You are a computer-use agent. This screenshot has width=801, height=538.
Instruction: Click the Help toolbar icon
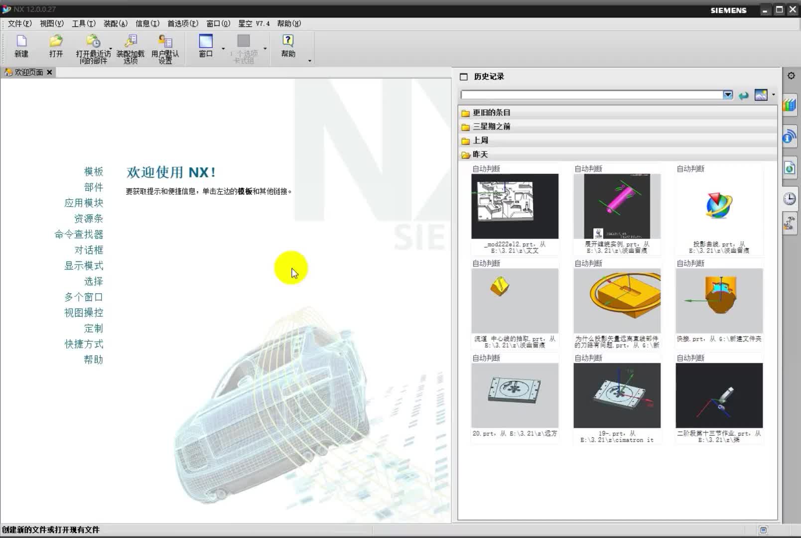click(x=288, y=41)
